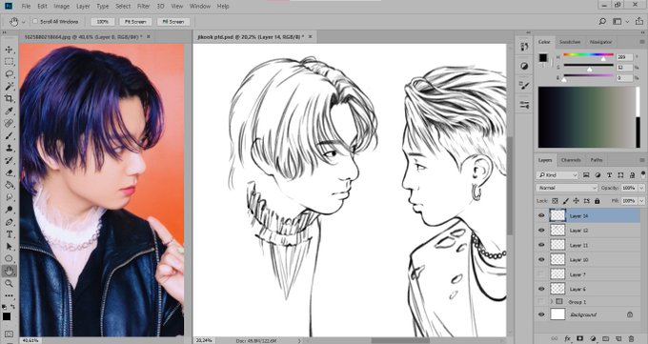Select the Brush tool
The height and width of the screenshot is (344, 648).
9,135
